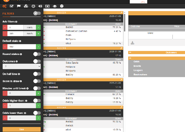Viewport: 185px width, 132px height.
Task: Click the arbs list vertical scrollbar
Action: (x=124, y=23)
